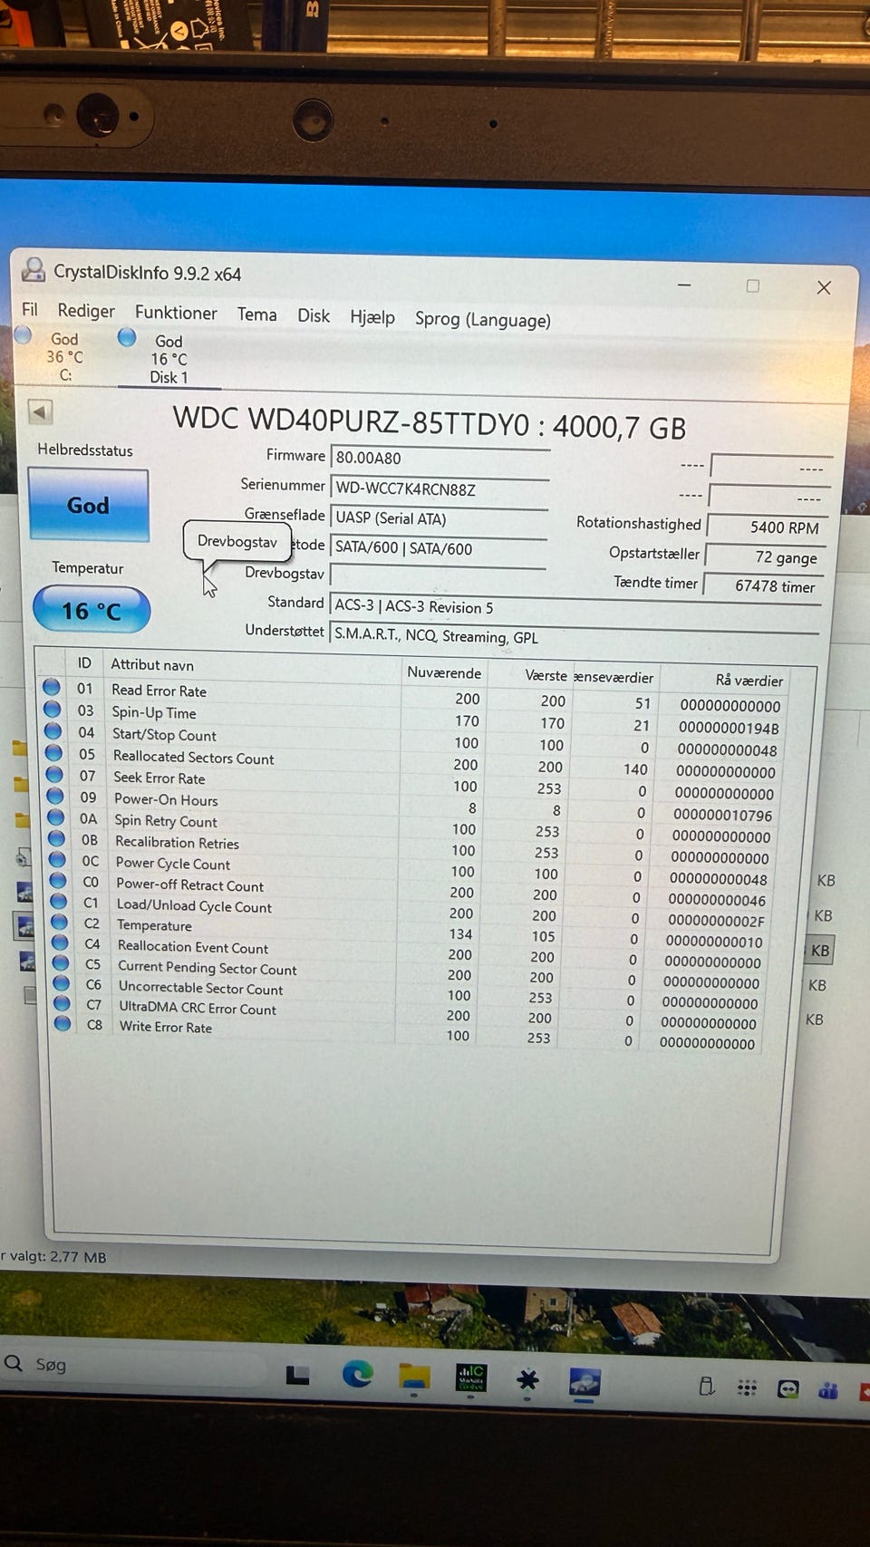
Task: Open the Fil menu
Action: (x=30, y=309)
